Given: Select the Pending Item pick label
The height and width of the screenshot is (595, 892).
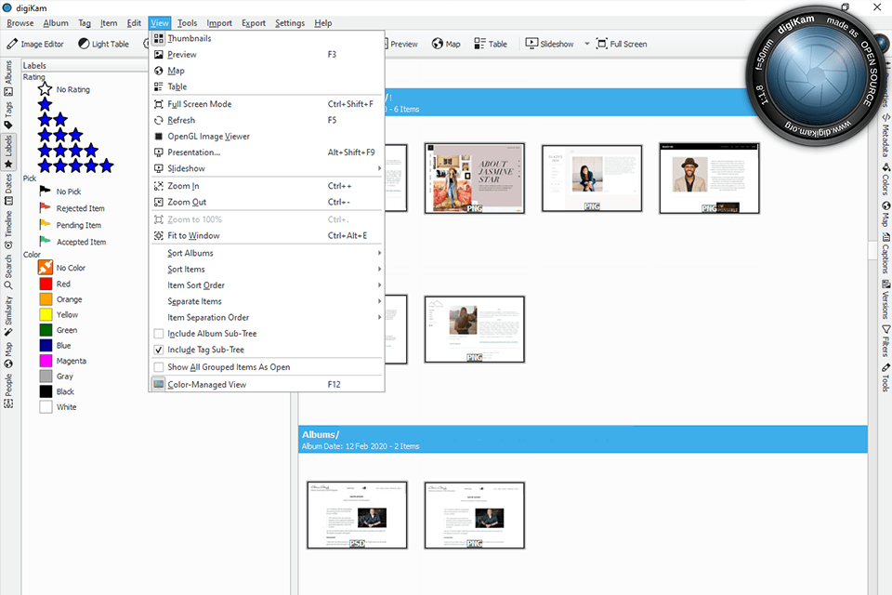Looking at the screenshot, I should coord(71,225).
